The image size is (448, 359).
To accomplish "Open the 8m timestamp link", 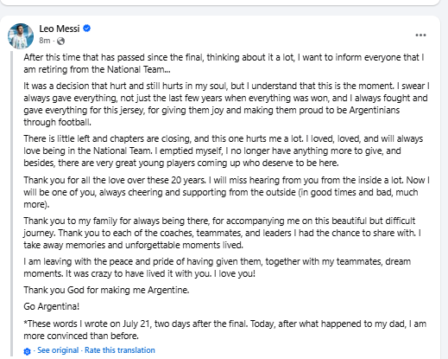I will (x=45, y=41).
